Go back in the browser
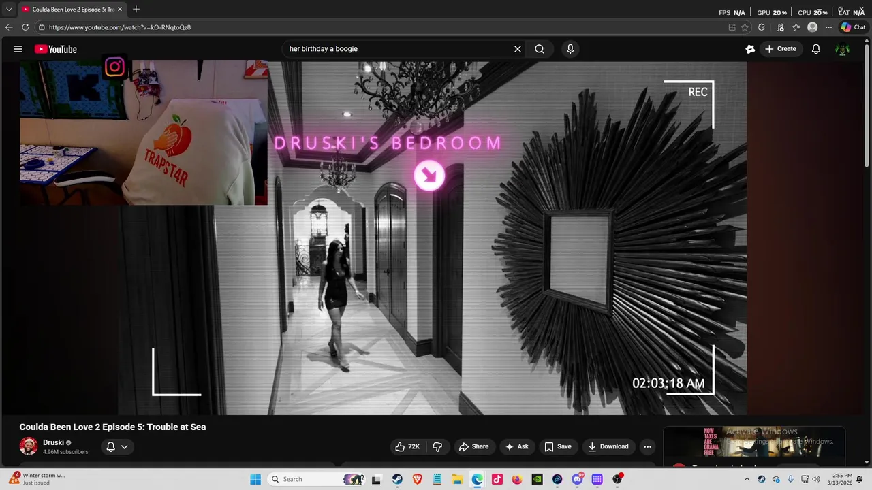Screen dimensions: 872x490 pos(9,27)
